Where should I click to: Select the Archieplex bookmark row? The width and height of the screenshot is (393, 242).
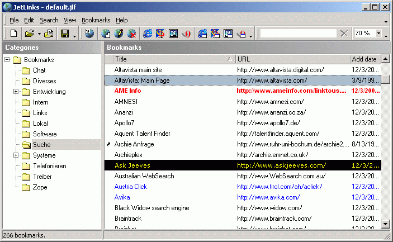[x=243, y=155]
